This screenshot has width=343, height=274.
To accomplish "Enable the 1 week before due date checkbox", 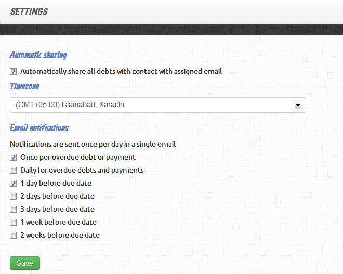I will (14, 222).
